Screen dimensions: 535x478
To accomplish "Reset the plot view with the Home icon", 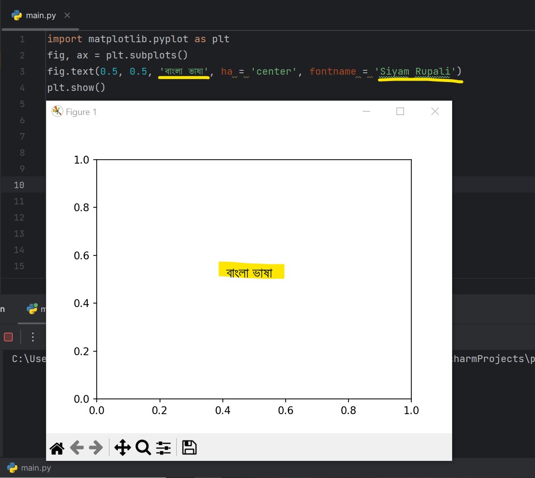I will (x=56, y=448).
